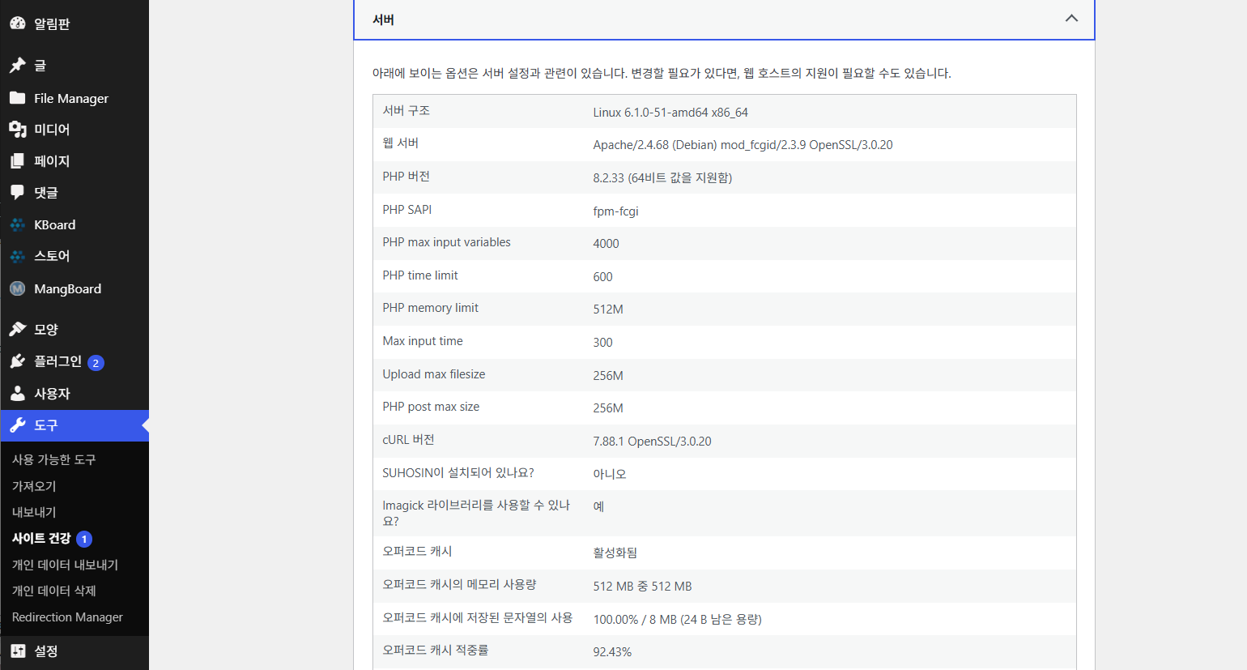Image resolution: width=1247 pixels, height=670 pixels.
Task: Go to 내보내기 export submenu
Action: 34,512
